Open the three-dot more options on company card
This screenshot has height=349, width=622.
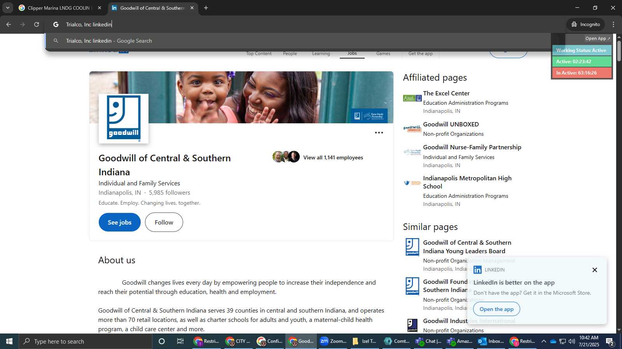pos(379,133)
